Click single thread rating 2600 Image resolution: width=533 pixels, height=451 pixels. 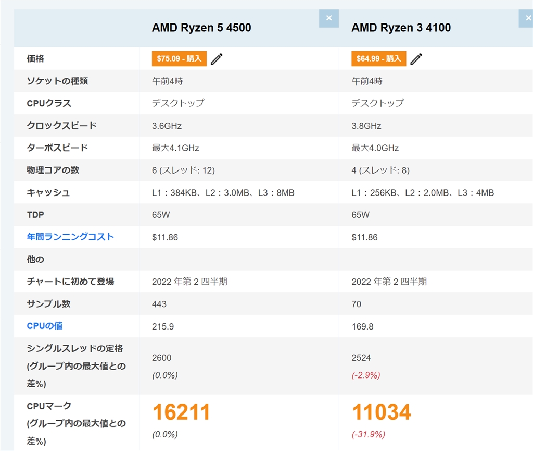[161, 358]
